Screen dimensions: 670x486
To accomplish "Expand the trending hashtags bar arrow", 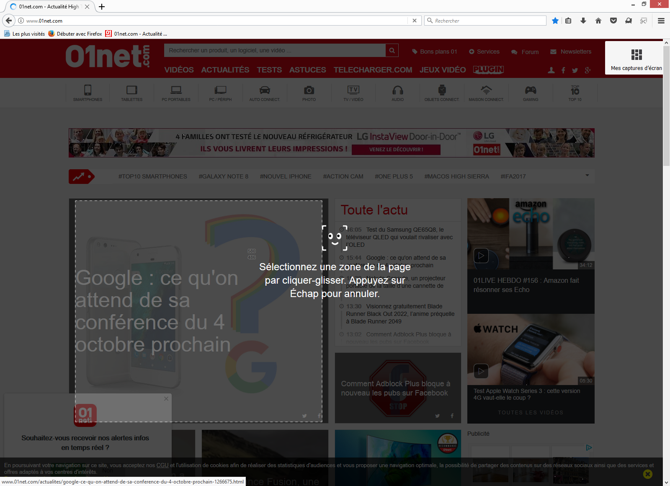I will [587, 176].
